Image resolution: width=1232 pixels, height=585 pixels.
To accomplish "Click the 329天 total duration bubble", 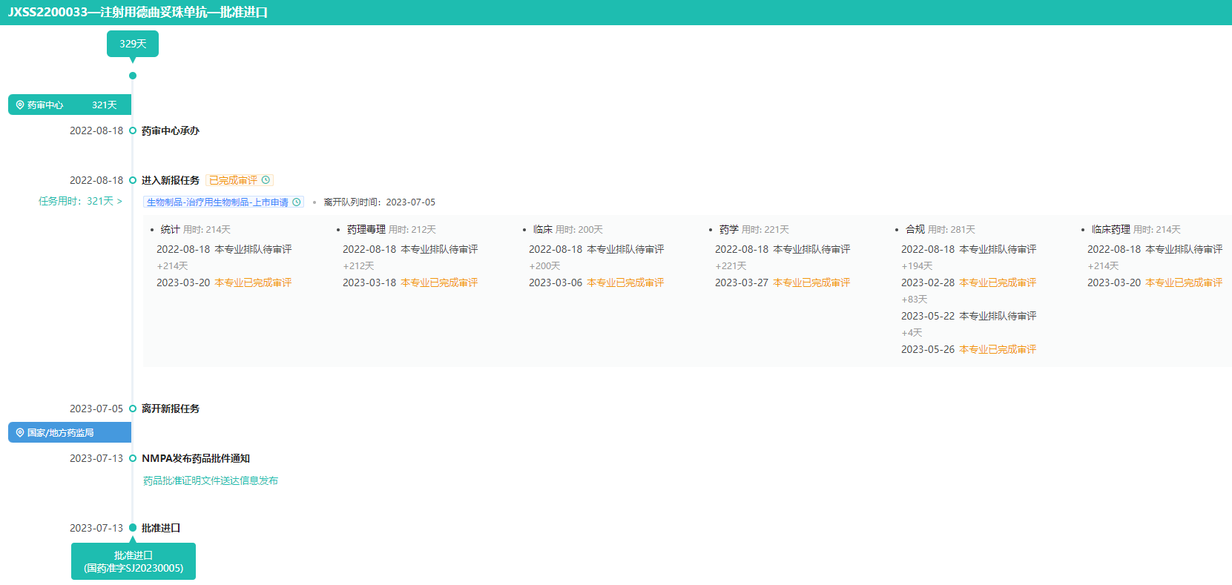I will [133, 44].
